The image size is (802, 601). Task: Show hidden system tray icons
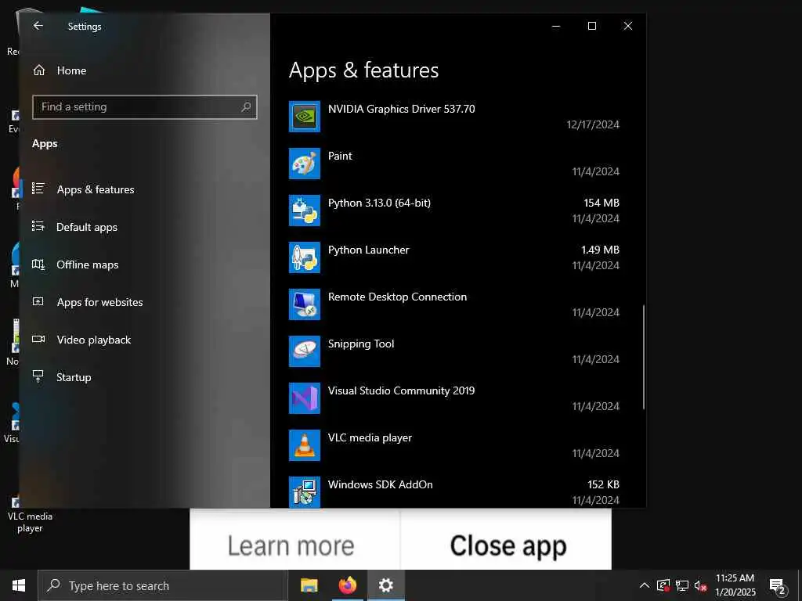pos(645,585)
